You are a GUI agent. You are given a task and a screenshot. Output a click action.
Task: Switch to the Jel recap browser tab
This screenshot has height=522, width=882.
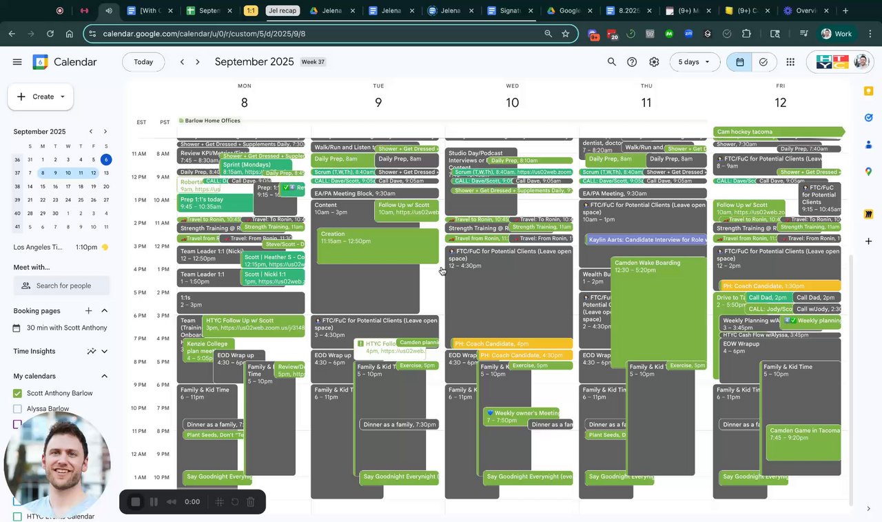(283, 10)
